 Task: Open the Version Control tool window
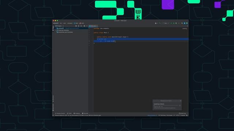point(60,113)
